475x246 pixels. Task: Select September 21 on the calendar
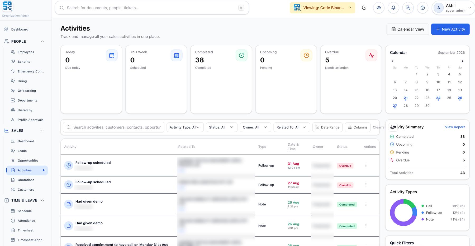click(406, 98)
